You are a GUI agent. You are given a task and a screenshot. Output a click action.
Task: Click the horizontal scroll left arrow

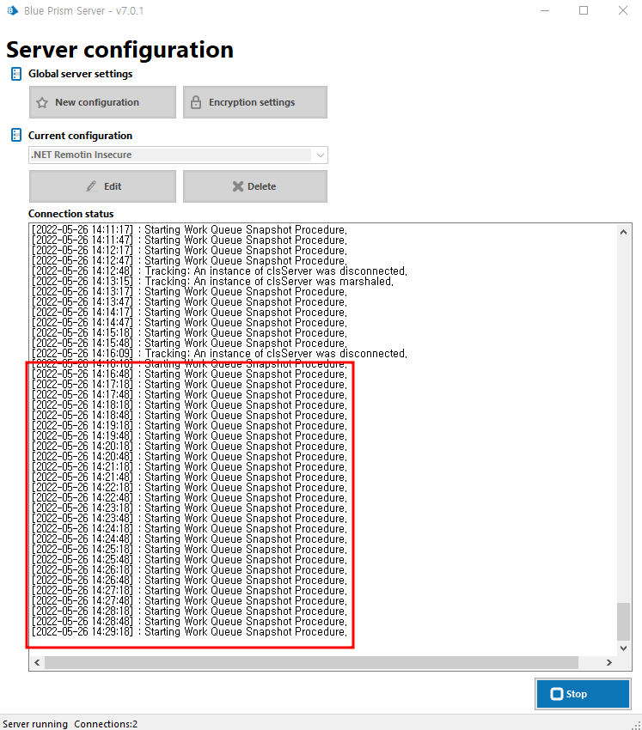click(37, 662)
